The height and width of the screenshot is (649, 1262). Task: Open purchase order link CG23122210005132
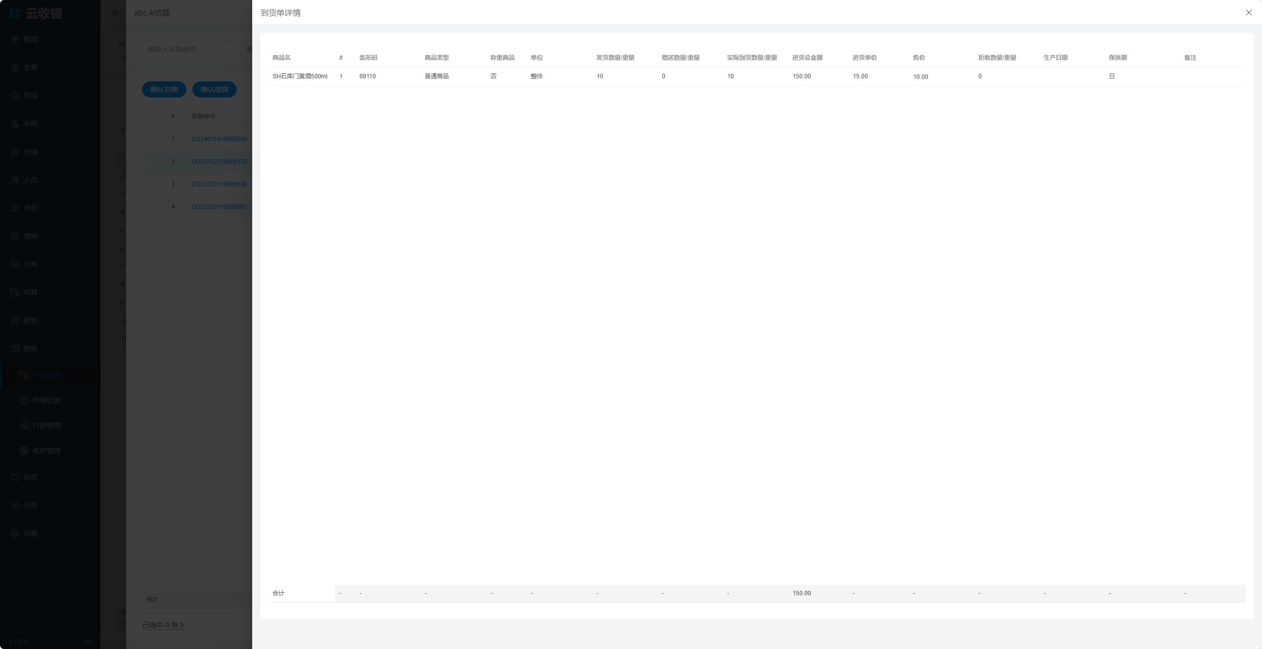(x=219, y=162)
